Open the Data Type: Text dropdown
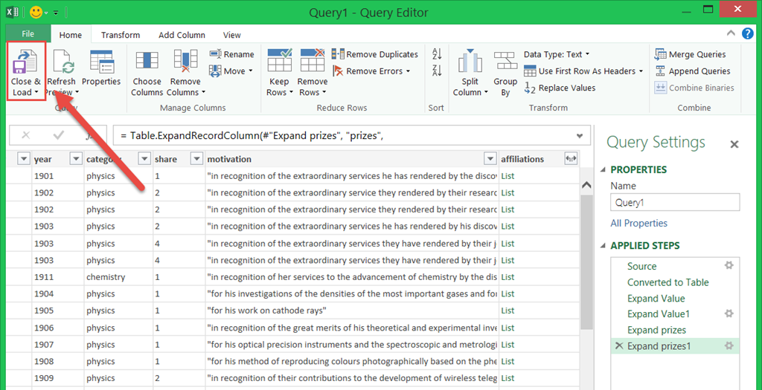The height and width of the screenshot is (390, 762). click(556, 54)
